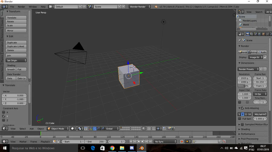Enable the Full Sample checkbox

pos(240,119)
